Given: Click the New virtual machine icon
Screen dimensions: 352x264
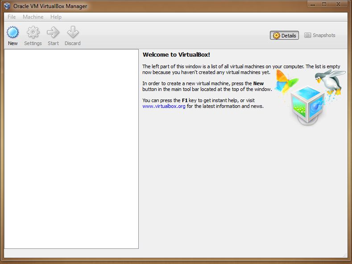Looking at the screenshot, I should point(13,33).
